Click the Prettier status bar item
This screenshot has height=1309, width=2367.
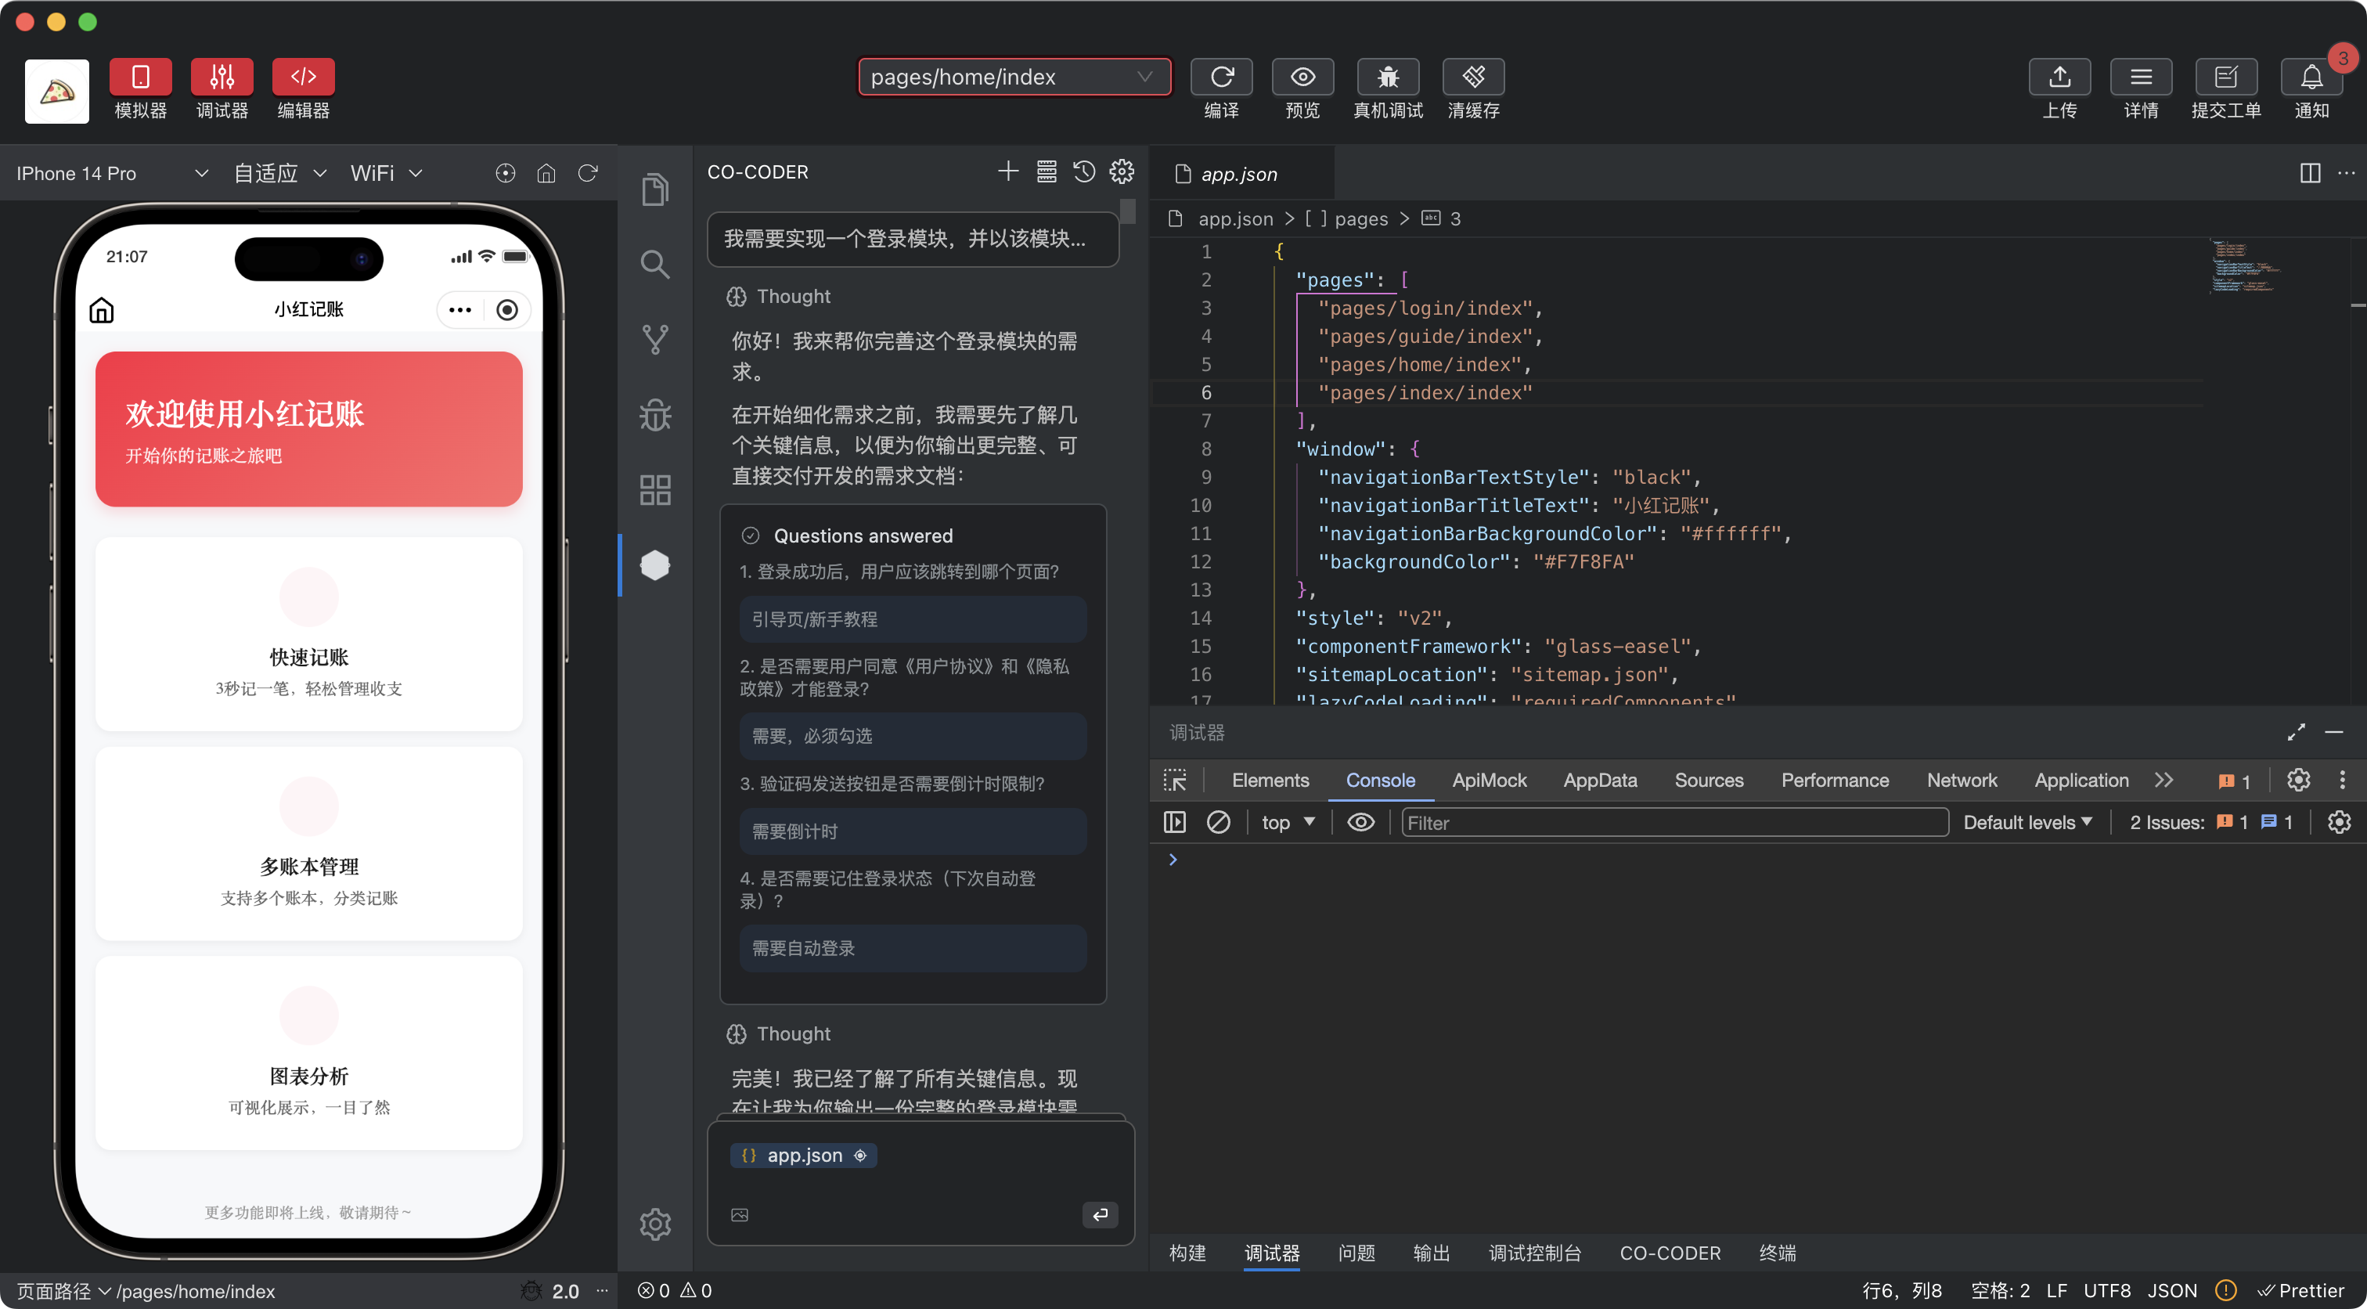[2302, 1291]
